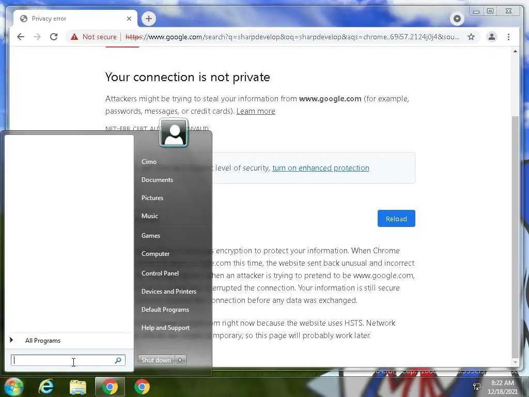Screen dimensions: 529x397
Task: Click the search magnifier icon
Action: [118, 360]
